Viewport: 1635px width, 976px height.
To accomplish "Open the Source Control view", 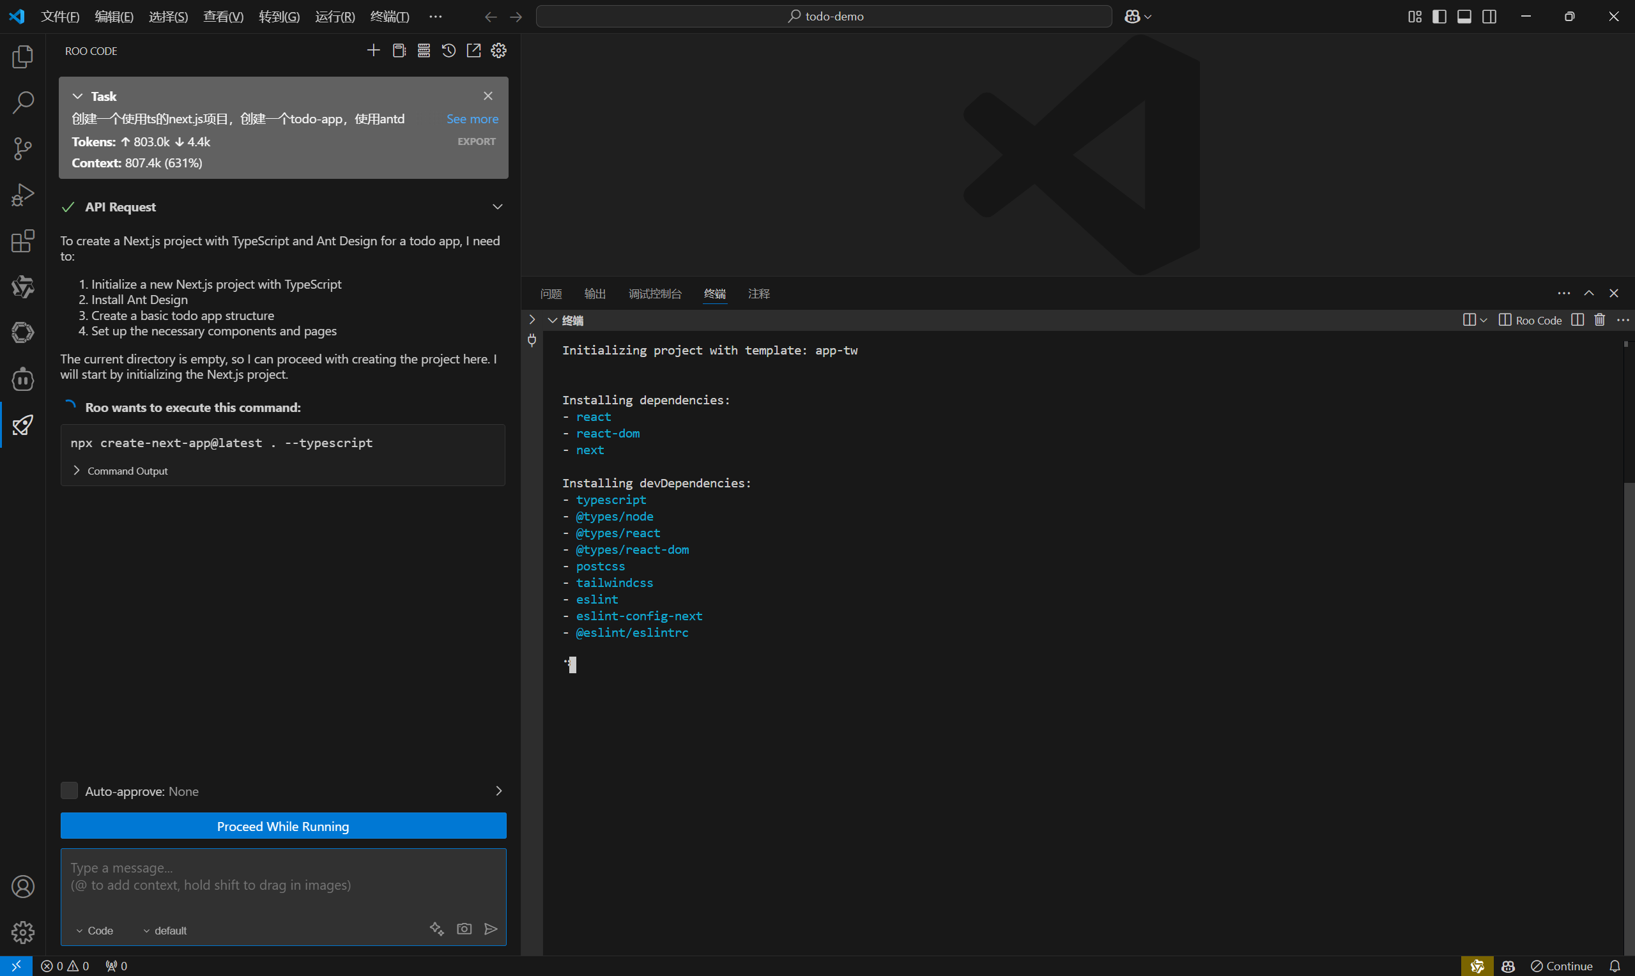I will click(x=22, y=149).
